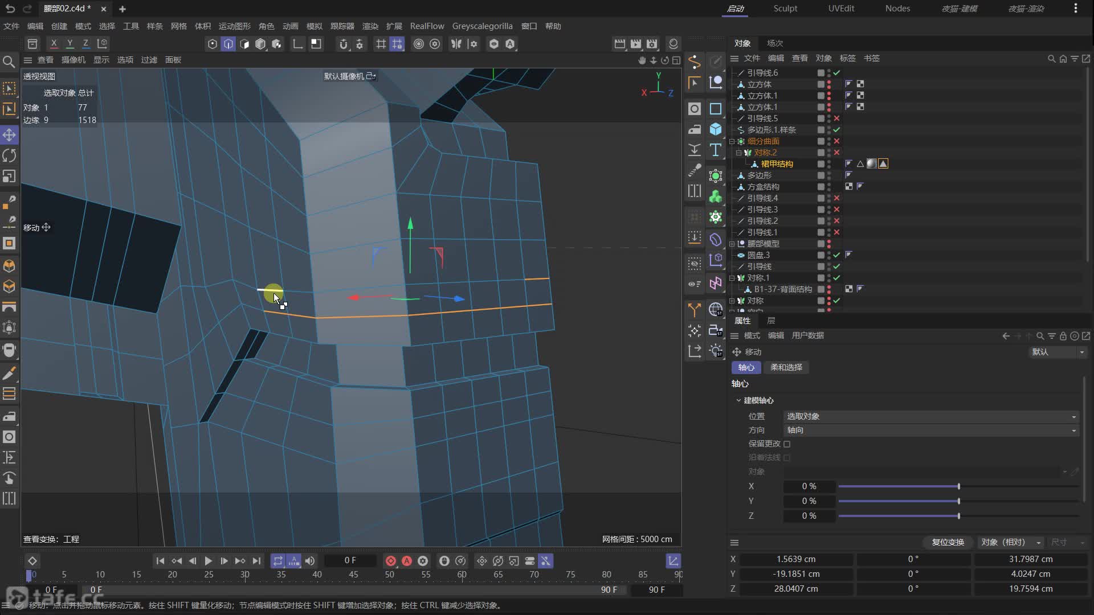Collapse the 对称.2 tree node
This screenshot has width=1094, height=615.
[x=739, y=153]
